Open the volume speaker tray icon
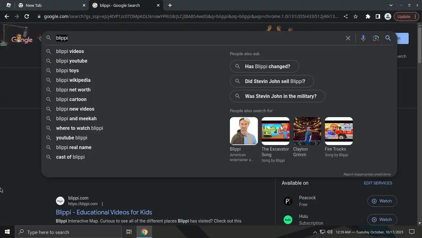Image resolution: width=422 pixels, height=238 pixels. click(x=330, y=232)
